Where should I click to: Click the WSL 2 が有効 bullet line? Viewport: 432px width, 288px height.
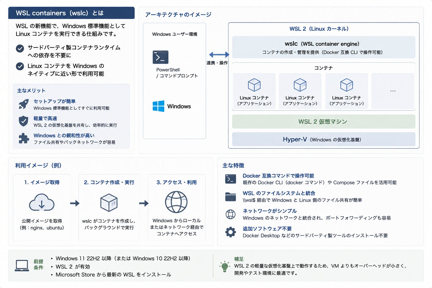(x=70, y=267)
